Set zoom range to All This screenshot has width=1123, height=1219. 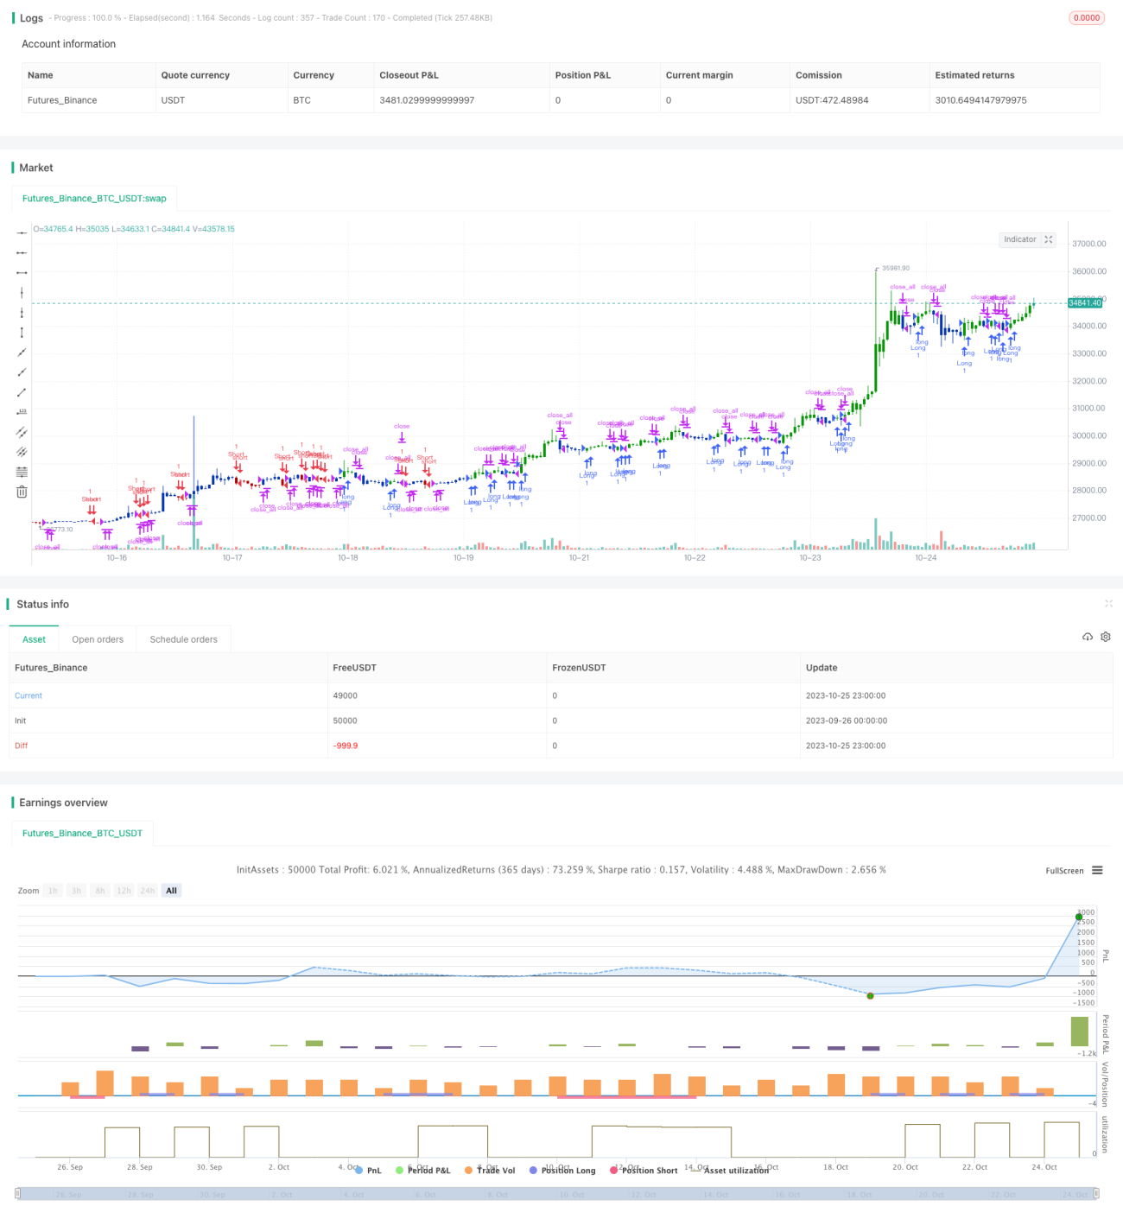coord(171,891)
